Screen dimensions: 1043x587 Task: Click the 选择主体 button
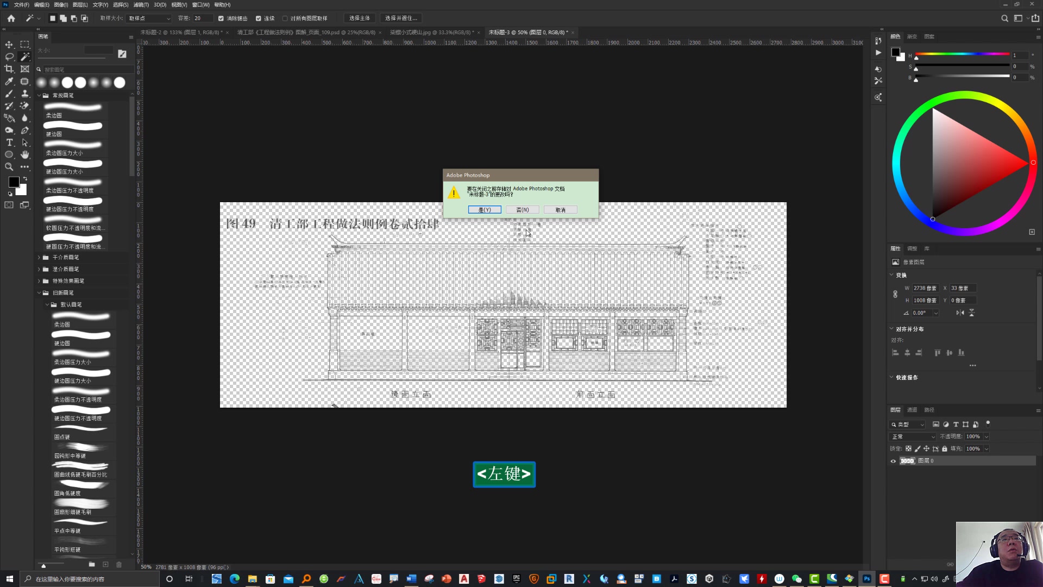(x=360, y=18)
